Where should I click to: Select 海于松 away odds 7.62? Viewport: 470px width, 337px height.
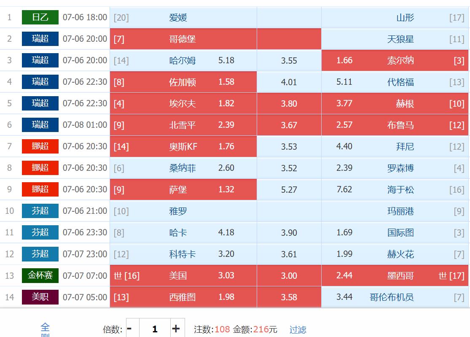point(395,189)
